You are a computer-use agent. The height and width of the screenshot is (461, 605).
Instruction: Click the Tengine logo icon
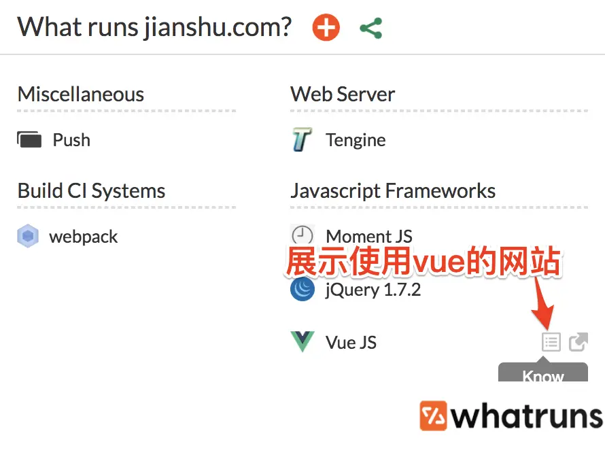coord(302,139)
